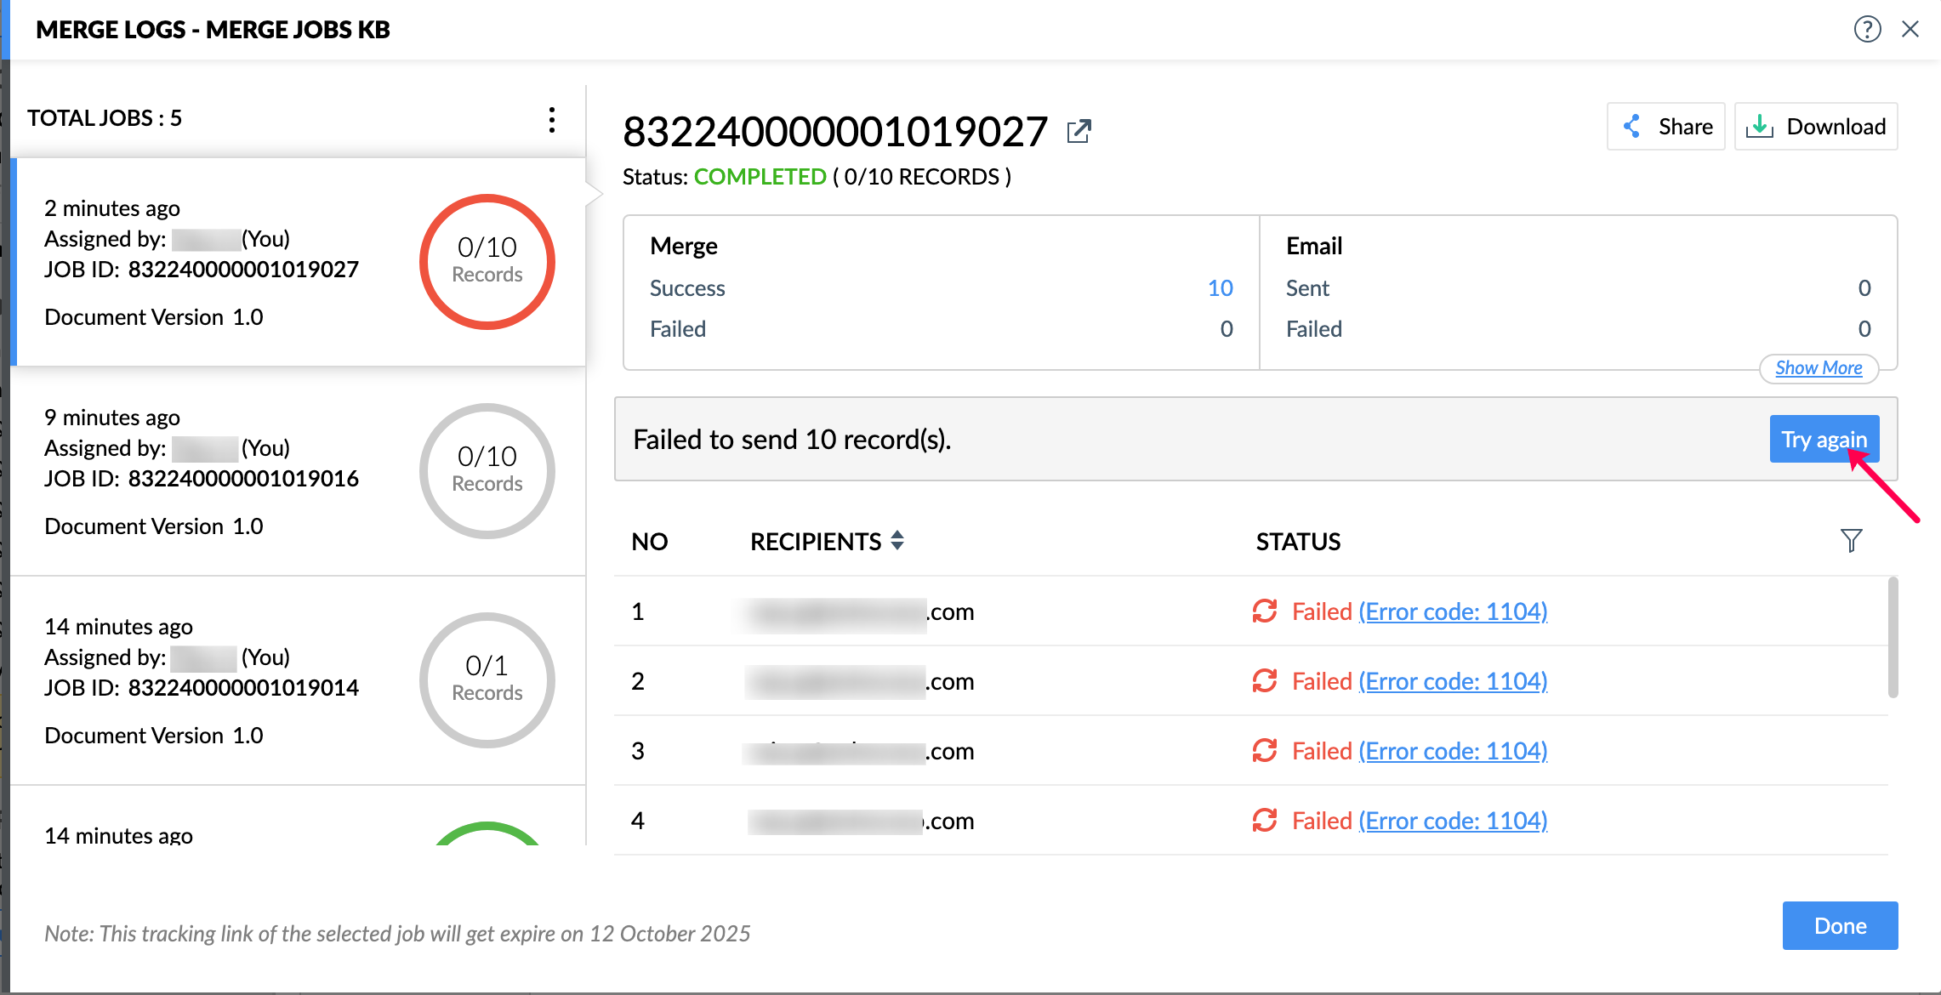Screen dimensions: 1941x995
Task: Open the help question mark icon
Action: pos(1867,29)
